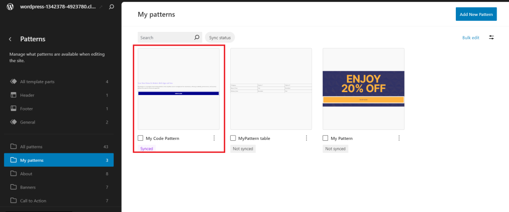This screenshot has width=509, height=212.
Task: Open the About patterns category
Action: pos(59,174)
